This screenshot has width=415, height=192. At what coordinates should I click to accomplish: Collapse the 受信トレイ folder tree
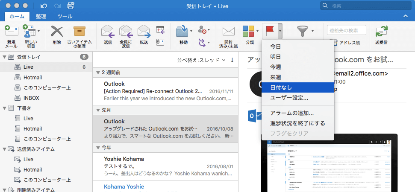click(x=4, y=57)
